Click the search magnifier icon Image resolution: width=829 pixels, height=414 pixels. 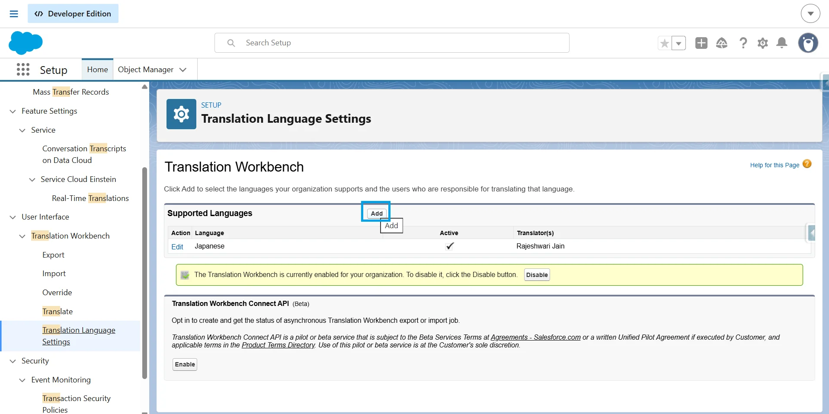231,43
